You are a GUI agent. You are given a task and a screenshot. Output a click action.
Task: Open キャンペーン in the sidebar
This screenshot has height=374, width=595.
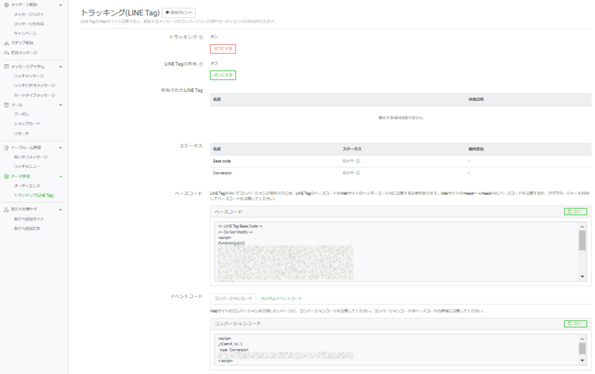click(25, 33)
